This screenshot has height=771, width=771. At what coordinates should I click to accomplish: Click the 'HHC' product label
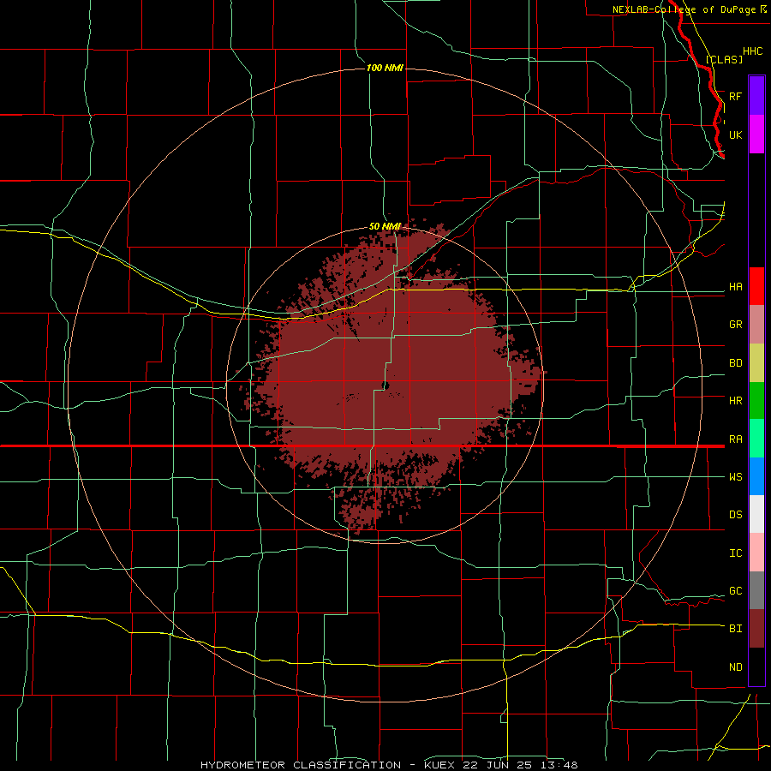[752, 51]
